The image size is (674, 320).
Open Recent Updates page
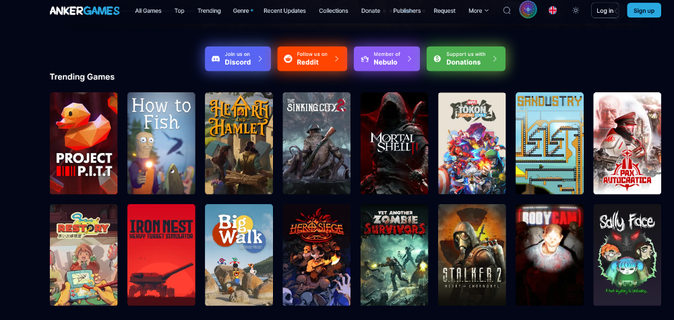tap(284, 11)
